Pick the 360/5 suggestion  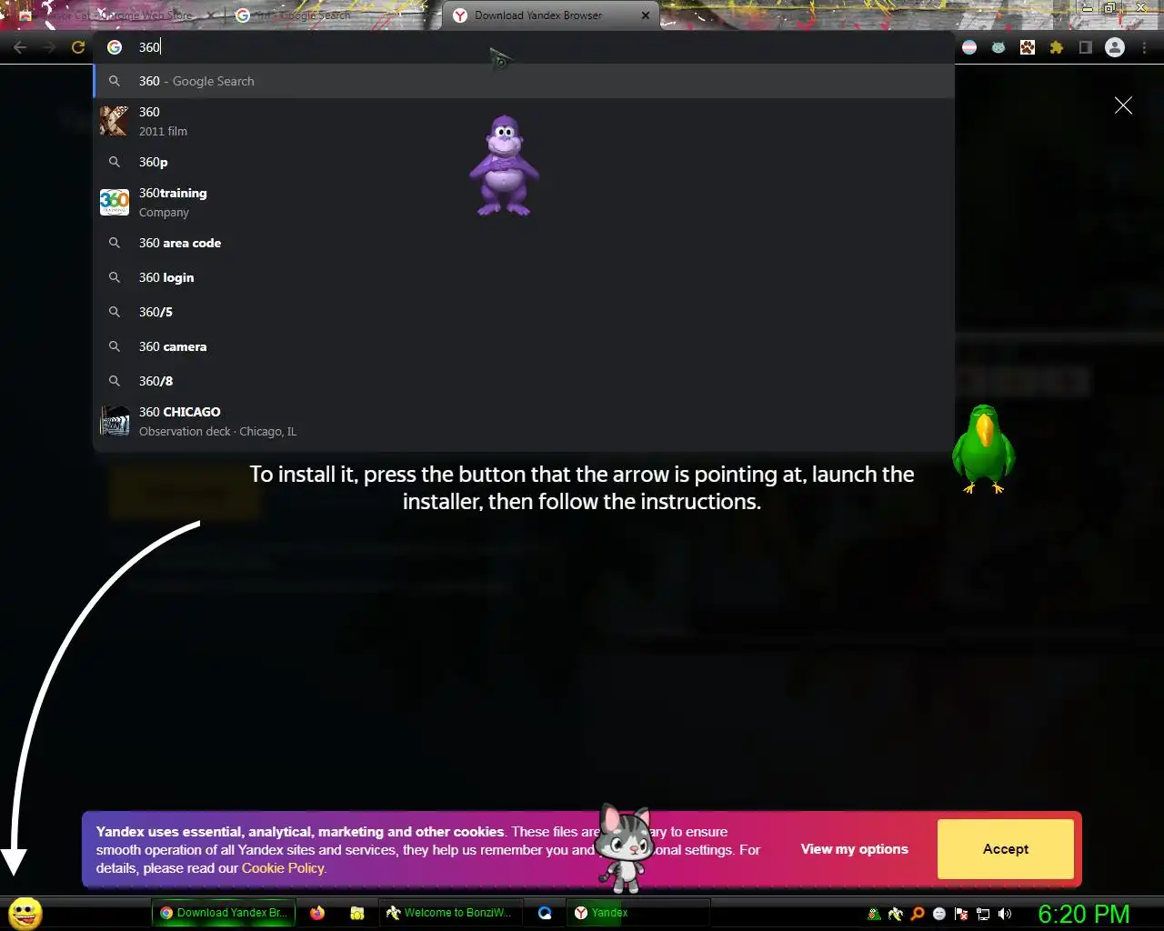coord(524,312)
